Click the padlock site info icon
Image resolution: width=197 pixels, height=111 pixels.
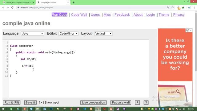(18, 7)
